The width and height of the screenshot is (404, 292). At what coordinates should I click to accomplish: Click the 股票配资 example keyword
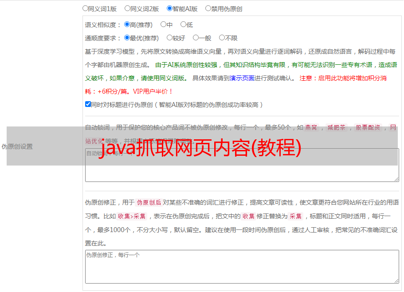click(368, 127)
